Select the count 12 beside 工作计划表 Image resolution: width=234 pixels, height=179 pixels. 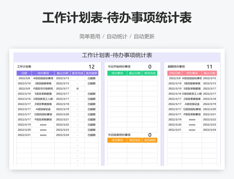pyautogui.click(x=92, y=67)
